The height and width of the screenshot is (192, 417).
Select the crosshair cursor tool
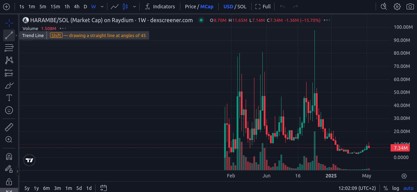9,23
